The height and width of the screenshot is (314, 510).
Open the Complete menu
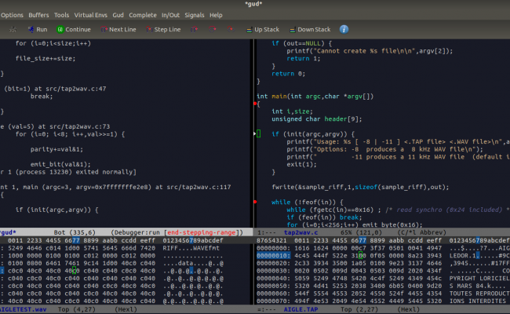pyautogui.click(x=143, y=15)
